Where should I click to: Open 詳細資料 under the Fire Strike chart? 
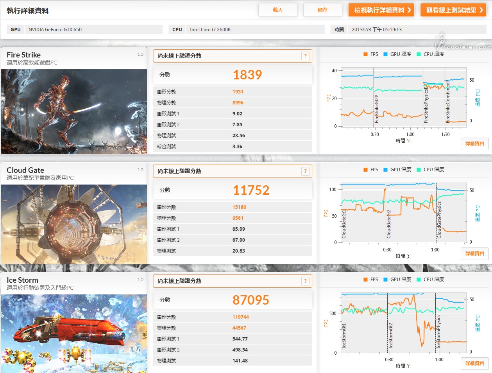(474, 144)
